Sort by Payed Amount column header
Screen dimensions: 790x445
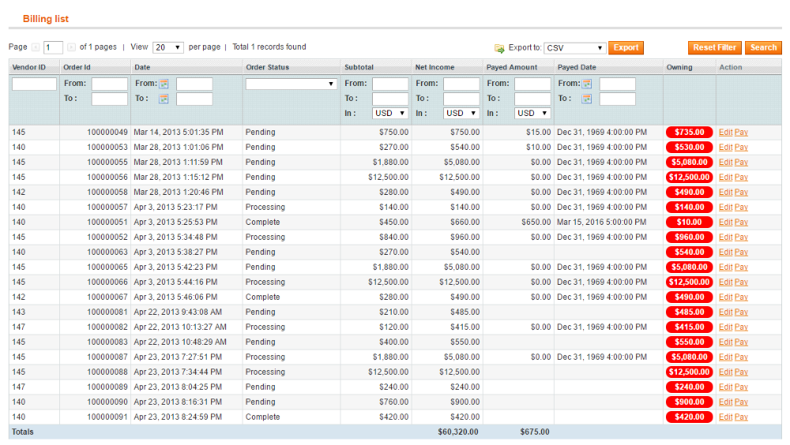511,67
